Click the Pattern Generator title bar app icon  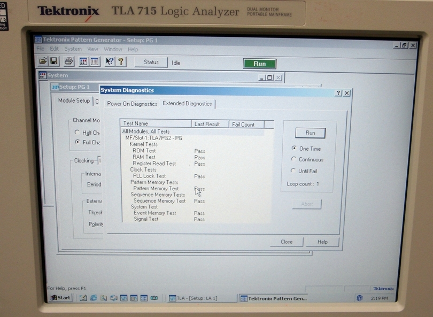coord(38,40)
